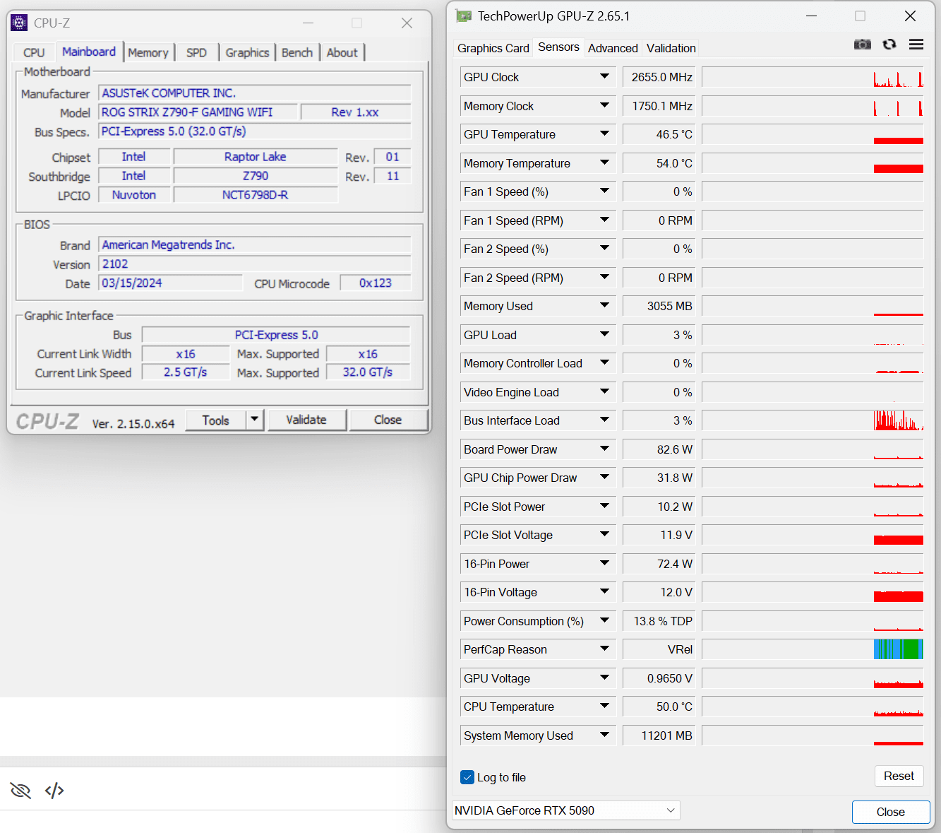
Task: Open the GPU-Z hamburger menu
Action: [x=916, y=45]
